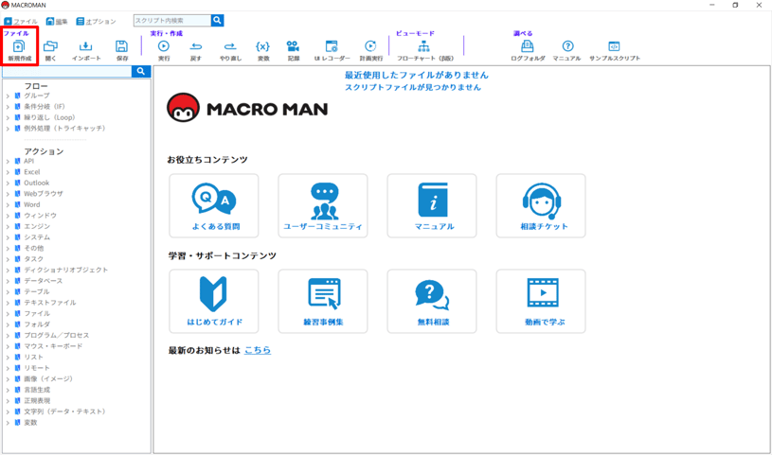772x455 pixels.
Task: Open 無料相談 free consultation card
Action: coord(432,301)
